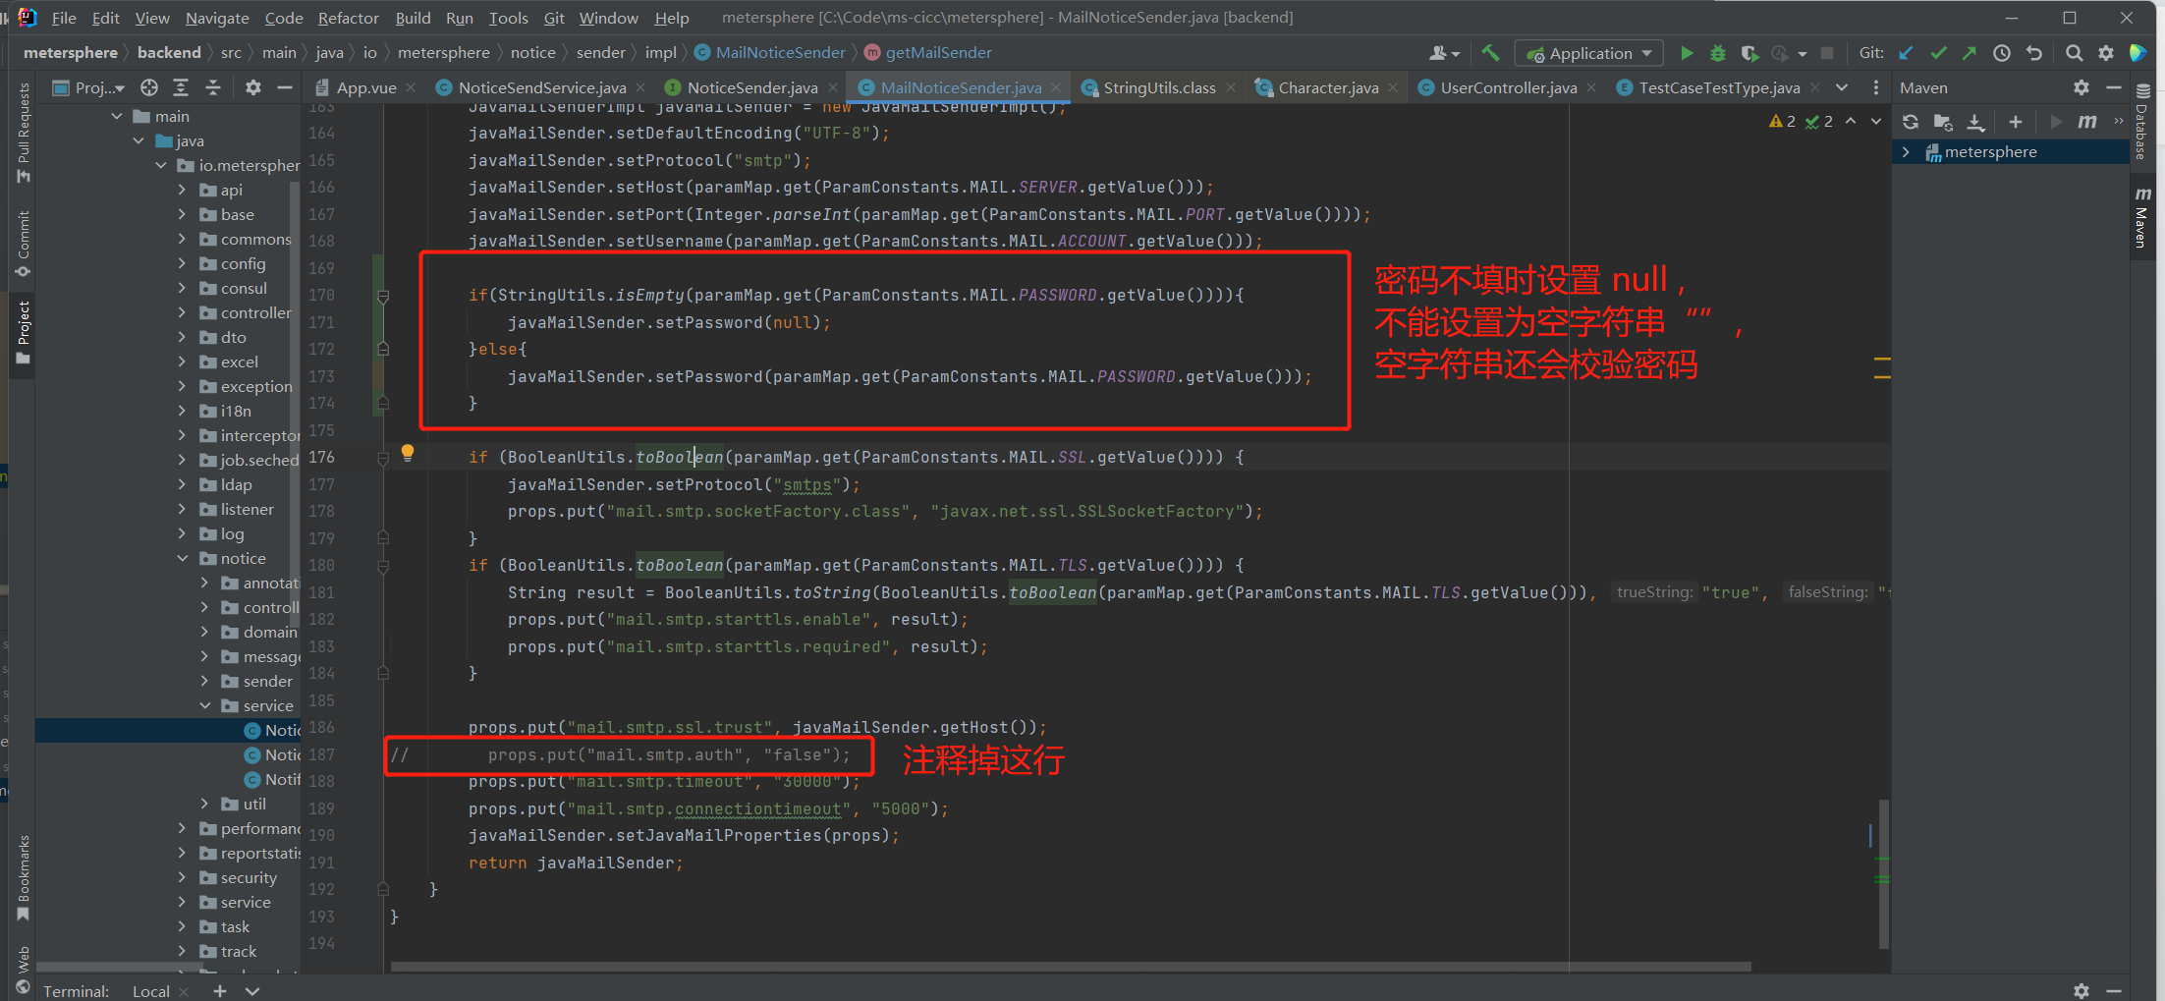Run the Application configuration
Screen dimensions: 2165x1001
pyautogui.click(x=1687, y=53)
